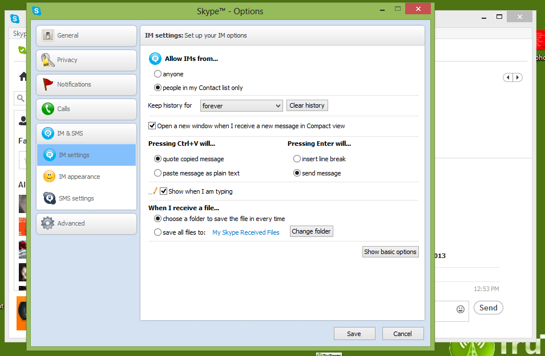Click the IM settings chat icon
This screenshot has height=356, width=545.
tap(49, 155)
